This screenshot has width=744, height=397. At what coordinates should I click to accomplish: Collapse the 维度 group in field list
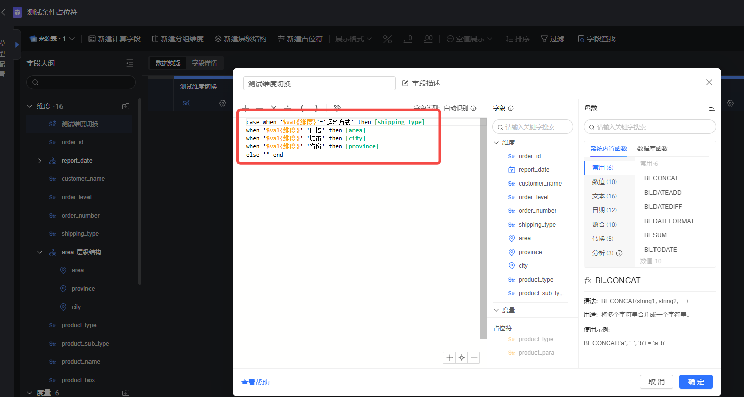click(x=497, y=143)
